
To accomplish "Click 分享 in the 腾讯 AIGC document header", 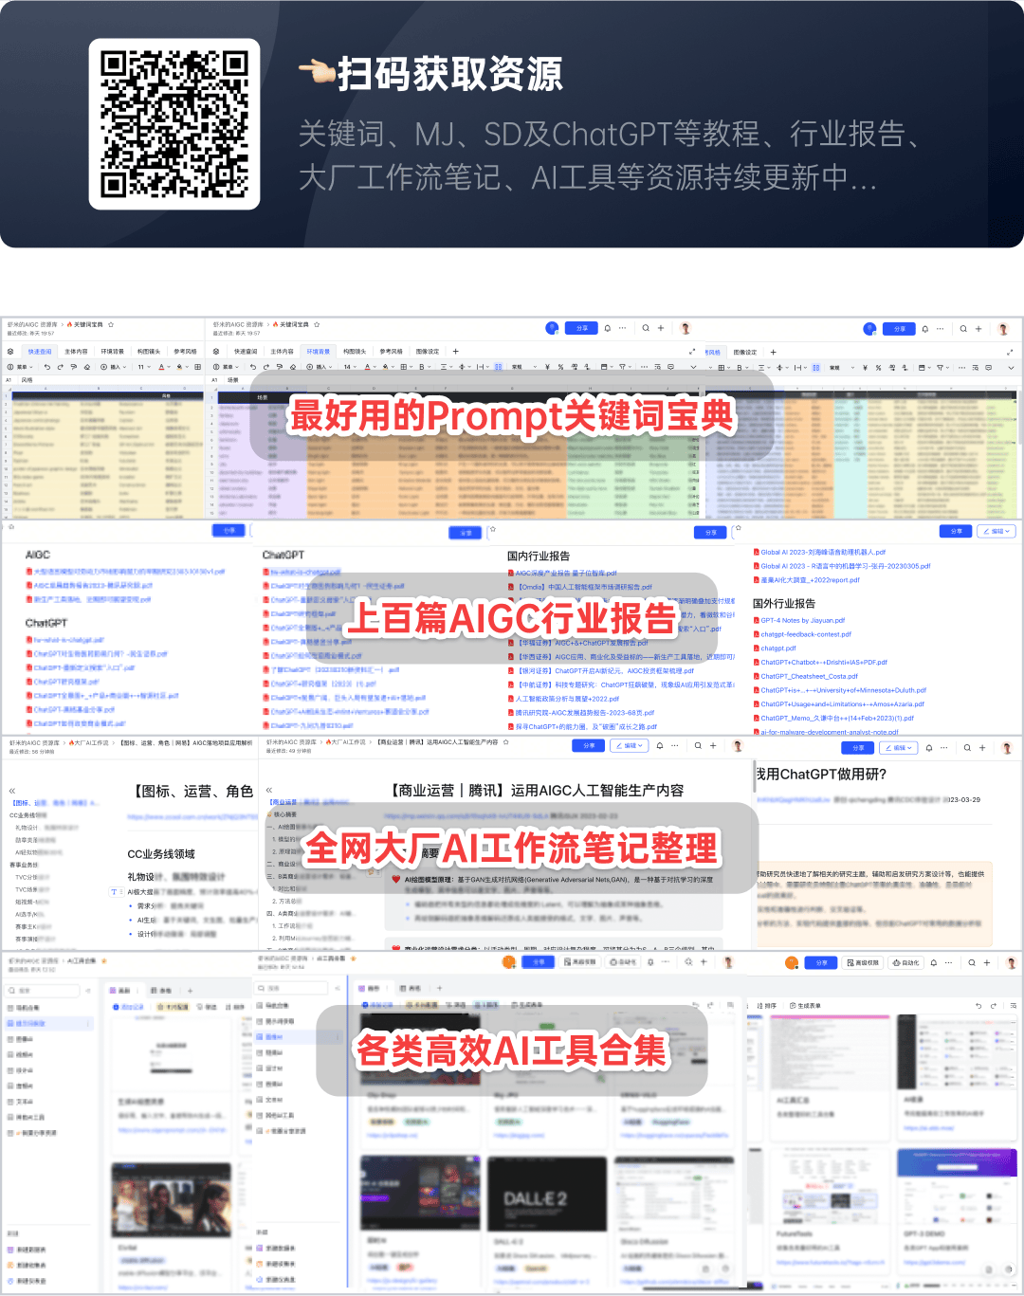I will 589,746.
